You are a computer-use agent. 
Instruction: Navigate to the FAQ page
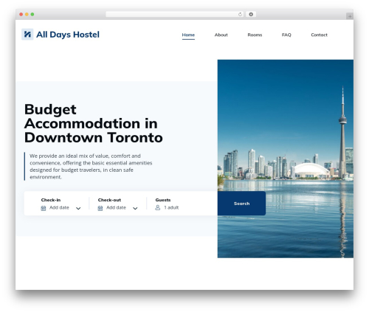click(286, 35)
